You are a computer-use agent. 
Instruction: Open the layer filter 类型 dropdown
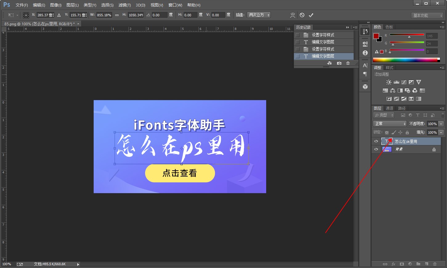coord(384,115)
